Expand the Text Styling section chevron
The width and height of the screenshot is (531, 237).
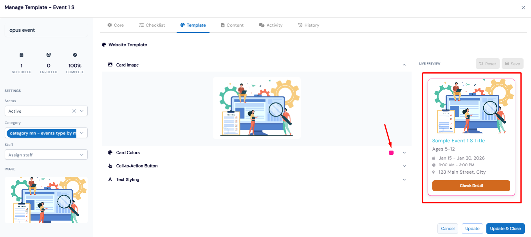click(404, 180)
